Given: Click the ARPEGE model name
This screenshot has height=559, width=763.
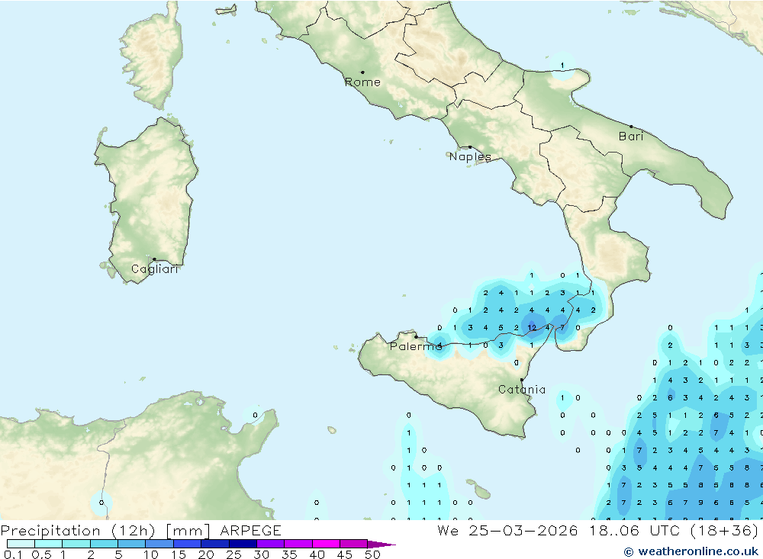Looking at the screenshot, I should [250, 530].
